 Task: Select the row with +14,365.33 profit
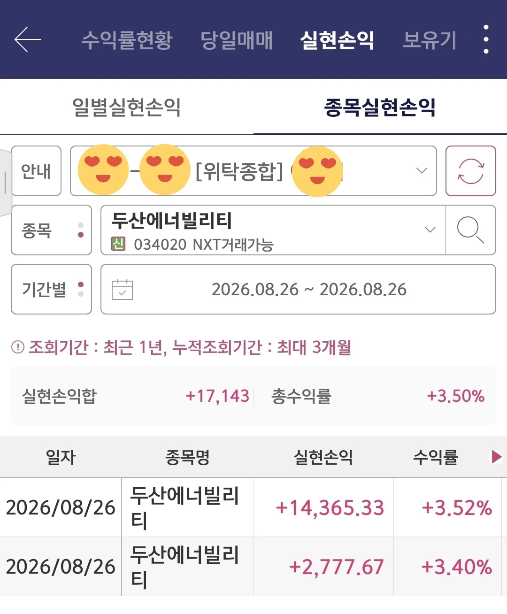tap(253, 507)
